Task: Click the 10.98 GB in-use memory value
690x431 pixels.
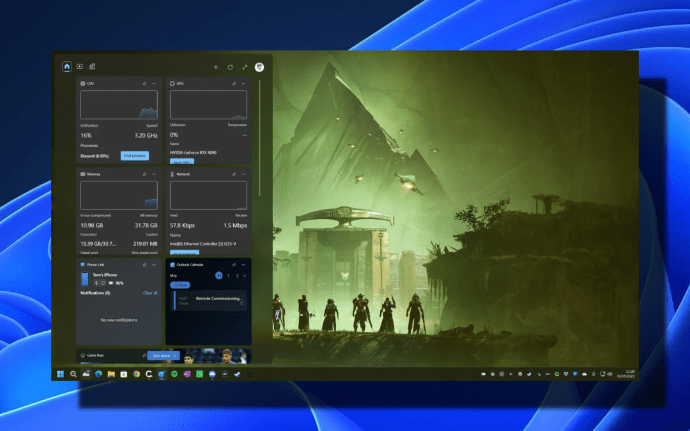Action: tap(91, 225)
